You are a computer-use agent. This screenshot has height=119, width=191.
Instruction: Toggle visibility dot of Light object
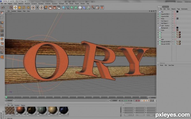[173, 39]
